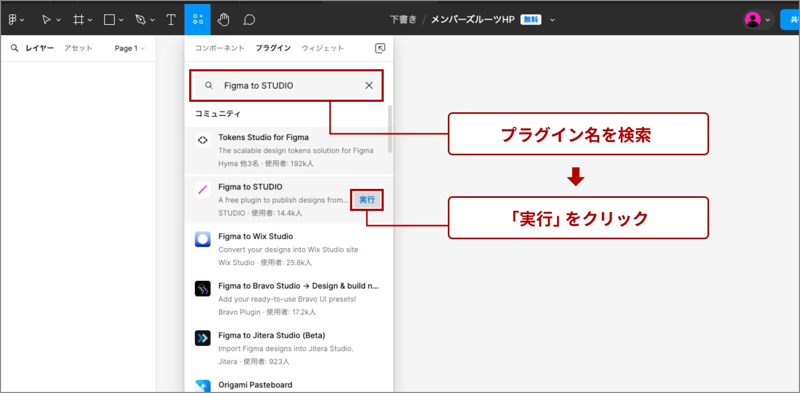The height and width of the screenshot is (393, 800).
Task: Clear the plugin search field
Action: point(369,86)
